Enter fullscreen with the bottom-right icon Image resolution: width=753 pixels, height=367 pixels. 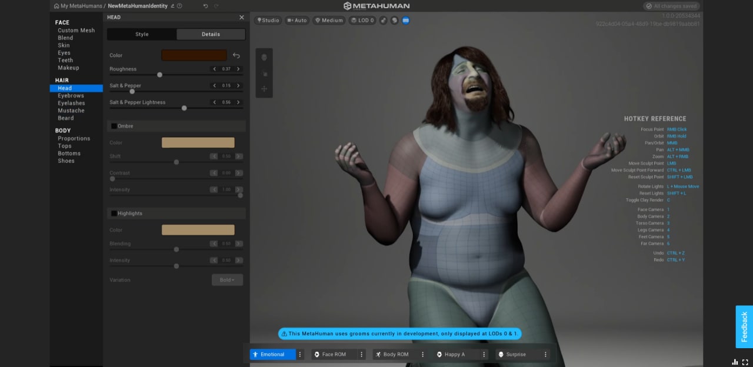[745, 362]
